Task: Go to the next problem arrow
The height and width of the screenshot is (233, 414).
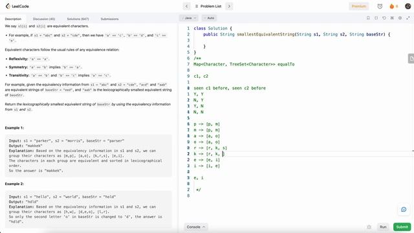Action: pos(229,6)
